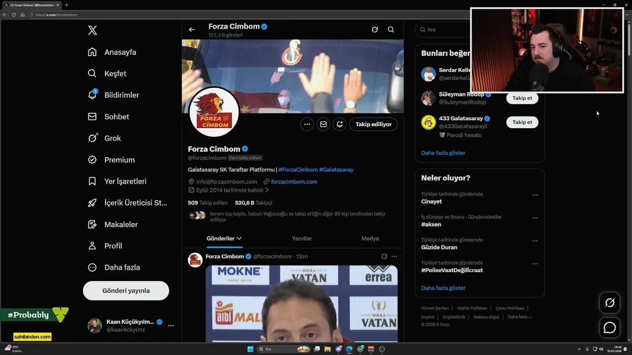Go to Anasayfa home page
This screenshot has height=355, width=632.
112,52
